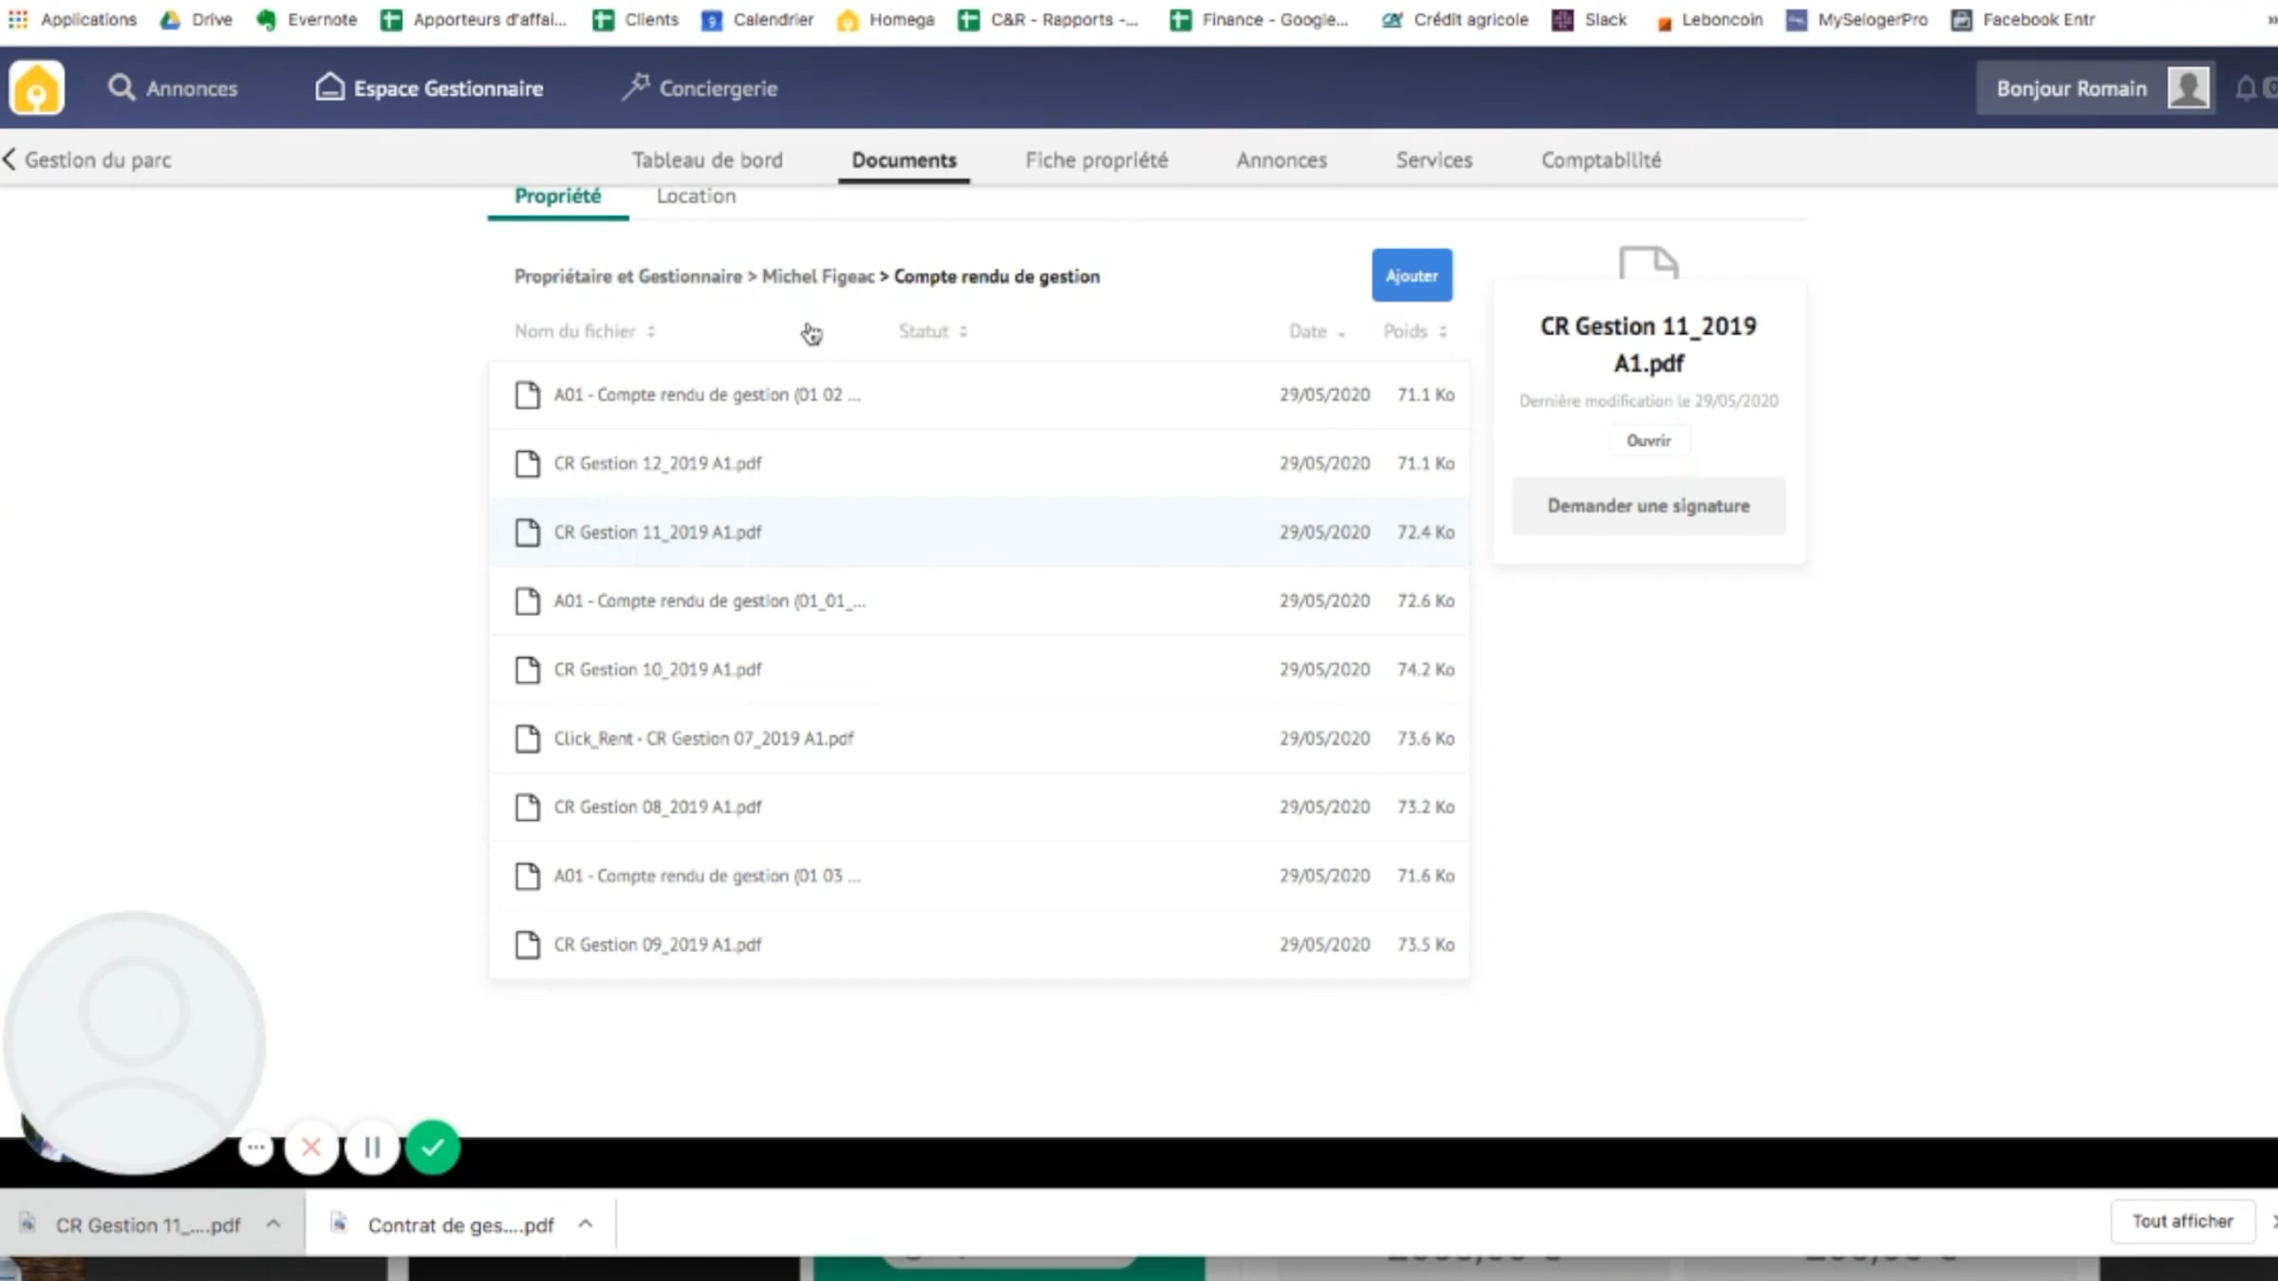The height and width of the screenshot is (1281, 2278).
Task: Expand CR Gestion 11 download chevron
Action: [x=273, y=1224]
